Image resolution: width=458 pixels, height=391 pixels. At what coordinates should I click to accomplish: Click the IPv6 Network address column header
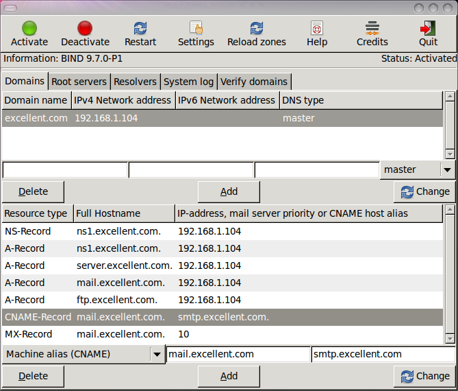tap(227, 100)
